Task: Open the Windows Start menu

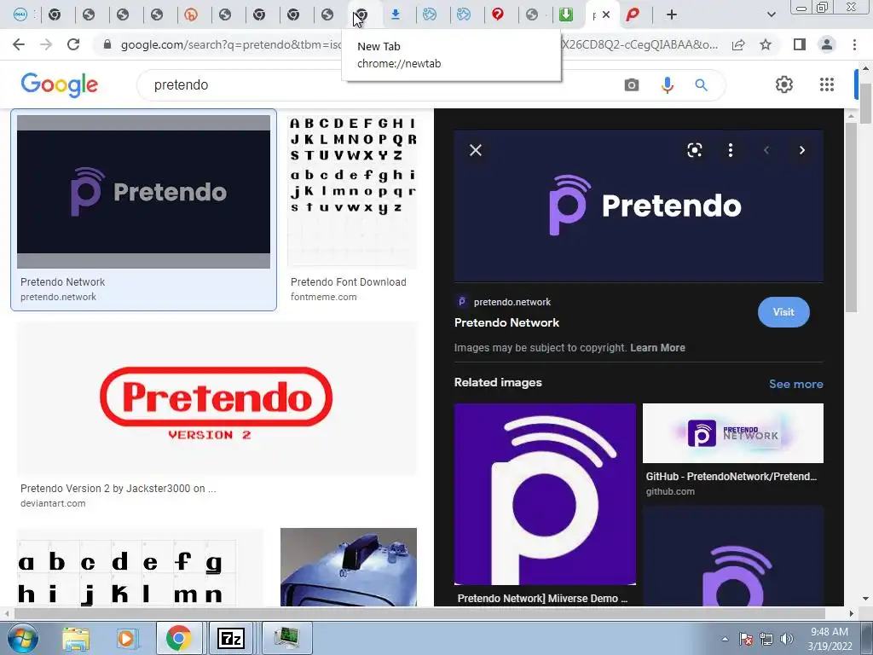Action: [x=22, y=638]
